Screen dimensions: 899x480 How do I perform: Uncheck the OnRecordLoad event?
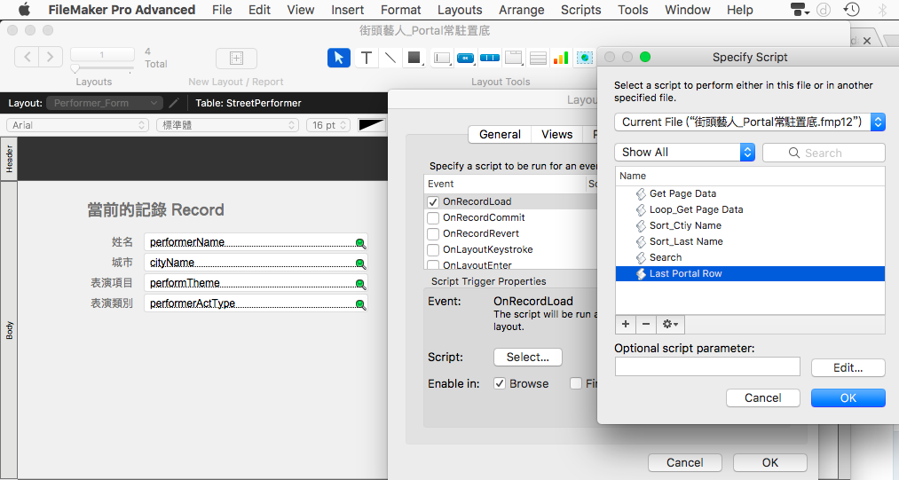pos(433,202)
